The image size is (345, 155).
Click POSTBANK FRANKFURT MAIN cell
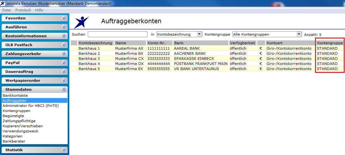click(x=201, y=64)
